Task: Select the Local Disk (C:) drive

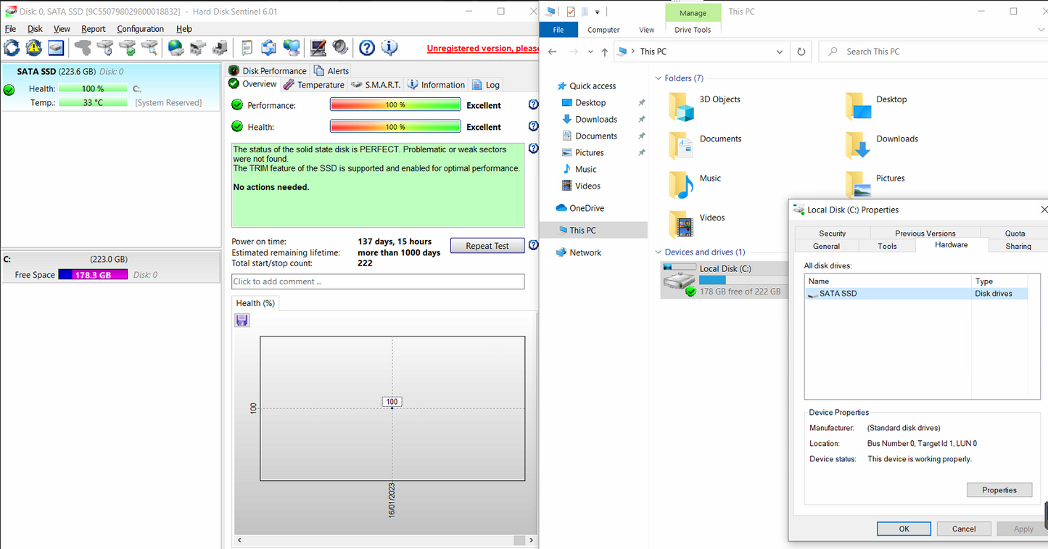Action: tap(723, 280)
